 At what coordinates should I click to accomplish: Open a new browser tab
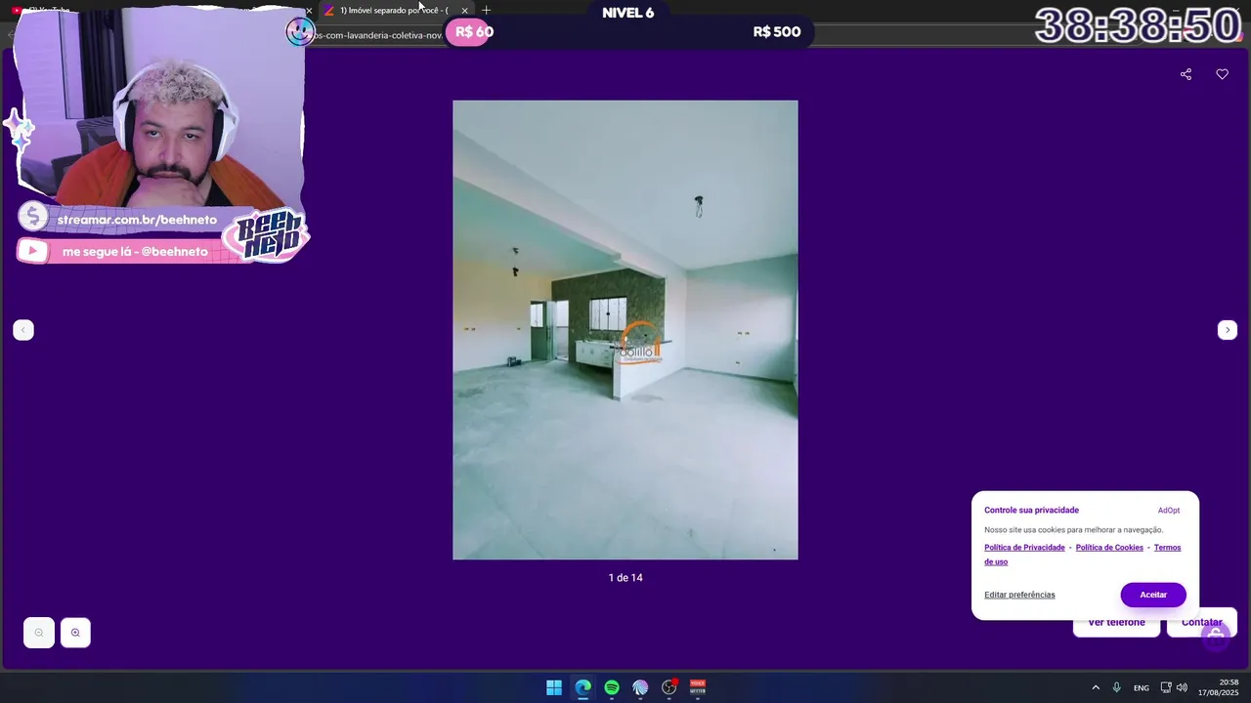click(487, 10)
